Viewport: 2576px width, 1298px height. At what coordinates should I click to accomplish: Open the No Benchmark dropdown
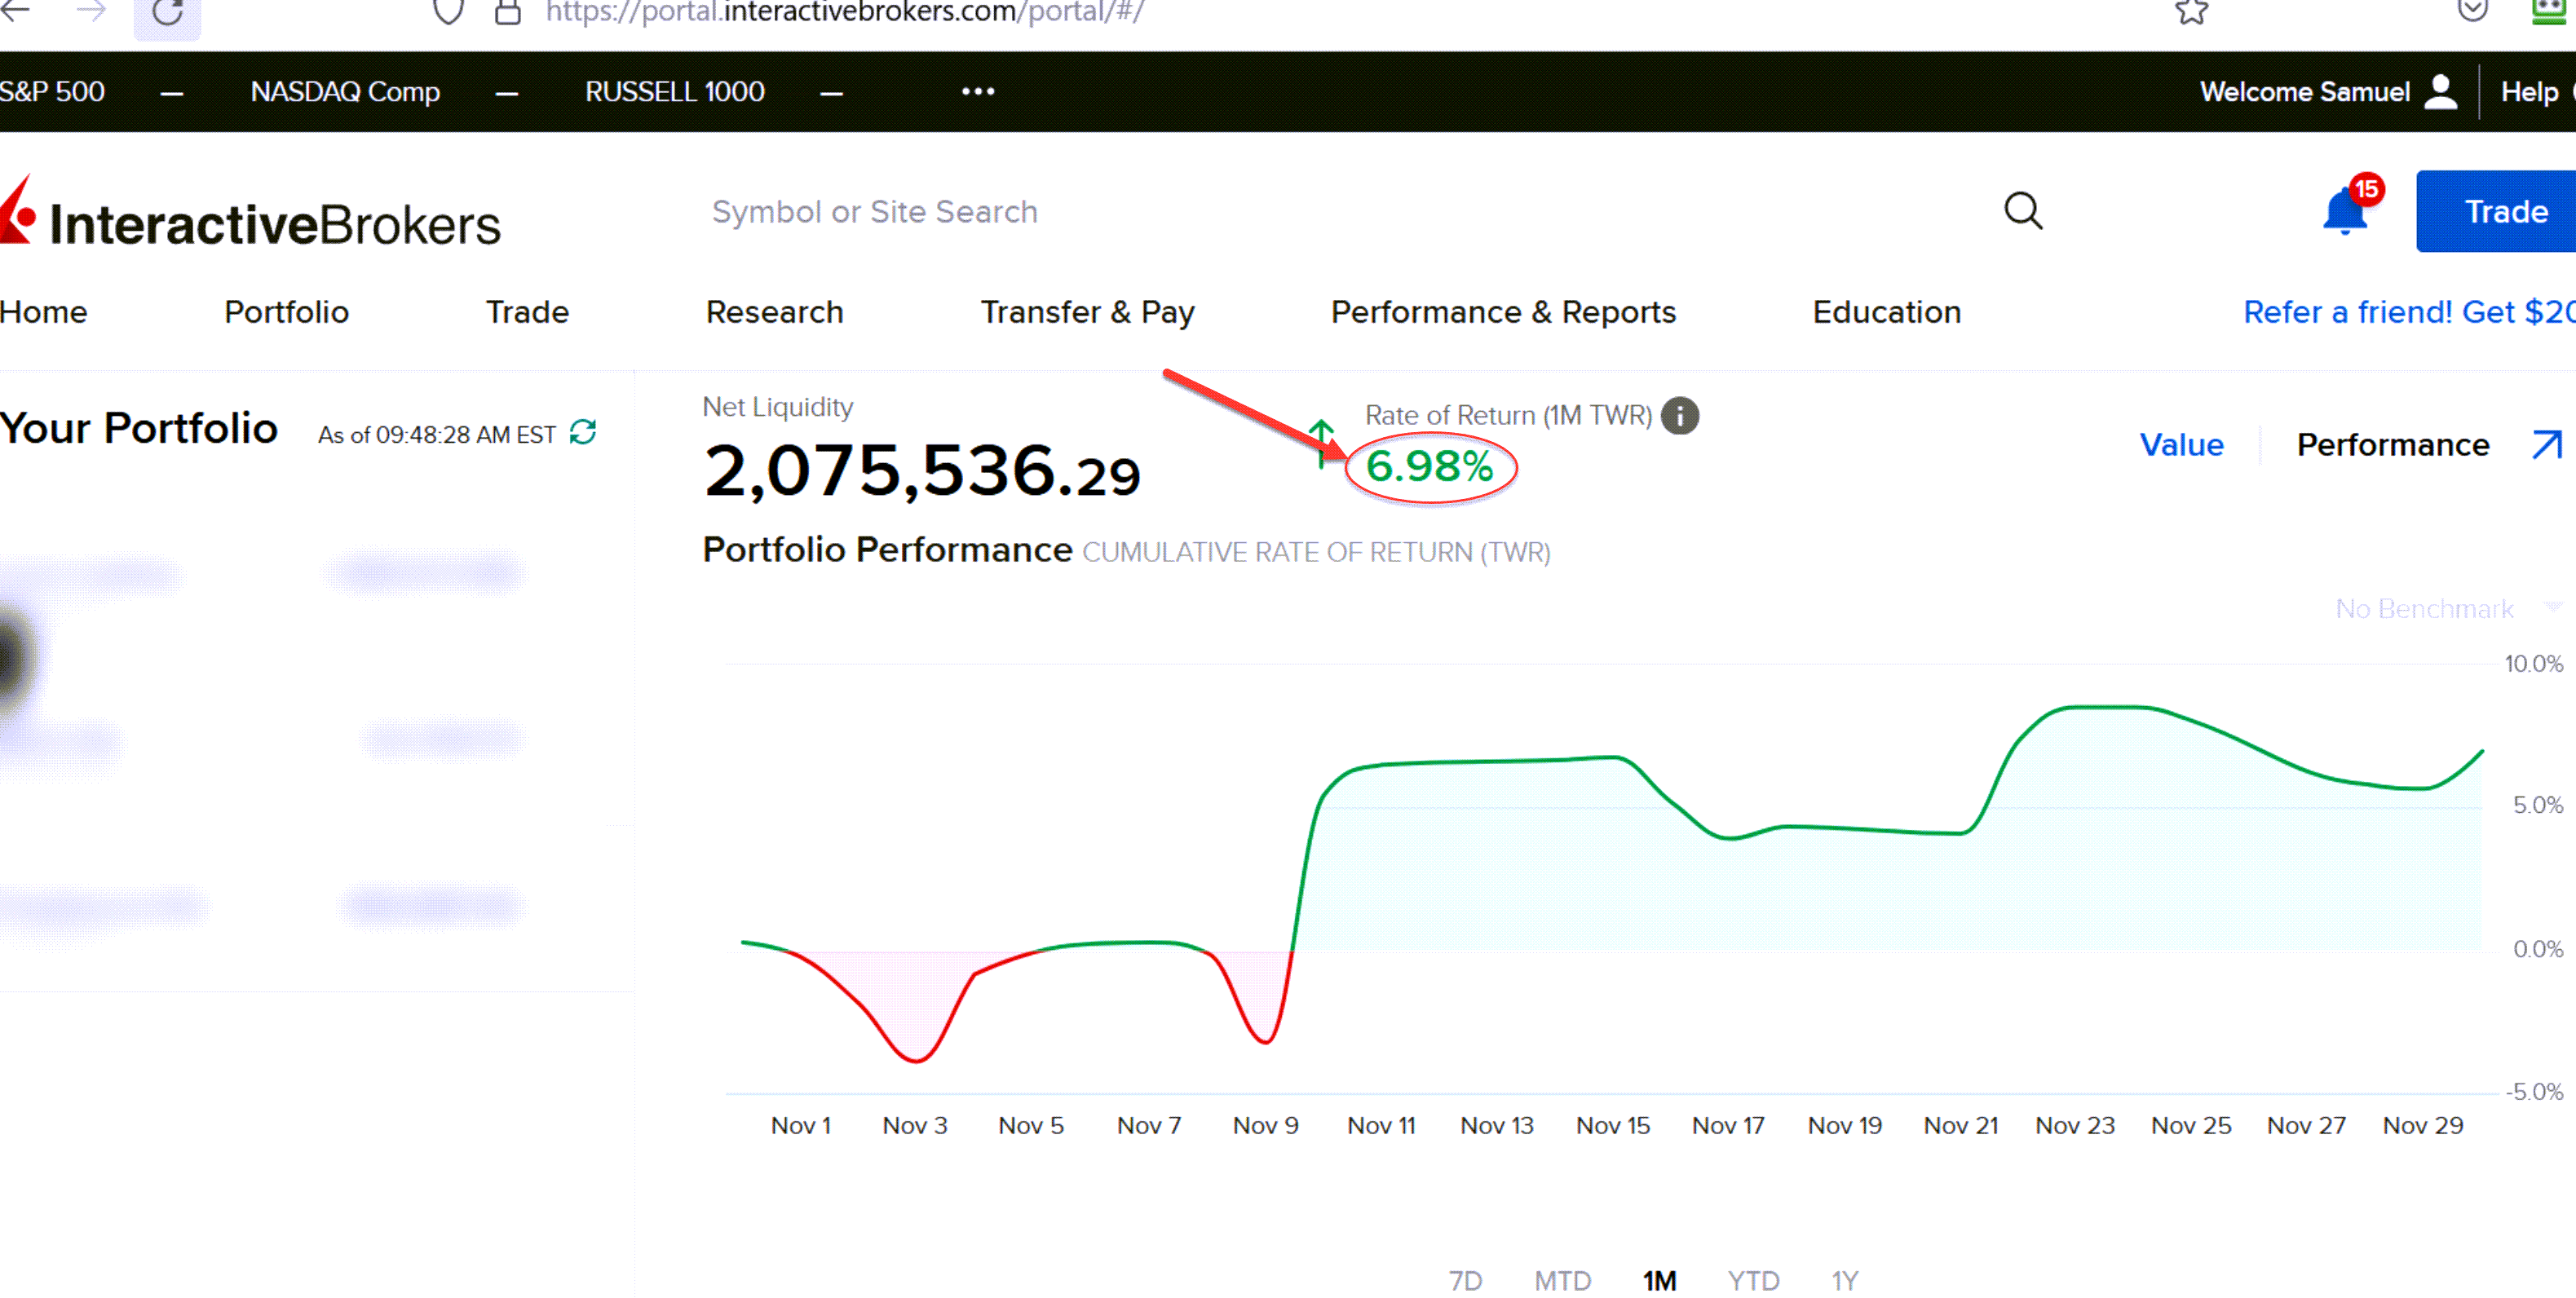pyautogui.click(x=2440, y=608)
